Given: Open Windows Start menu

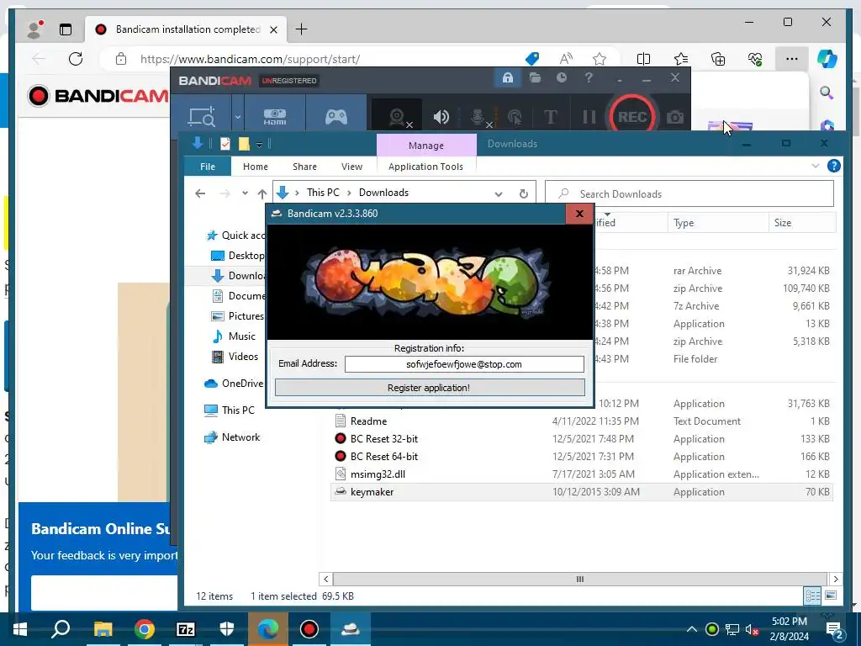Looking at the screenshot, I should click(x=20, y=629).
